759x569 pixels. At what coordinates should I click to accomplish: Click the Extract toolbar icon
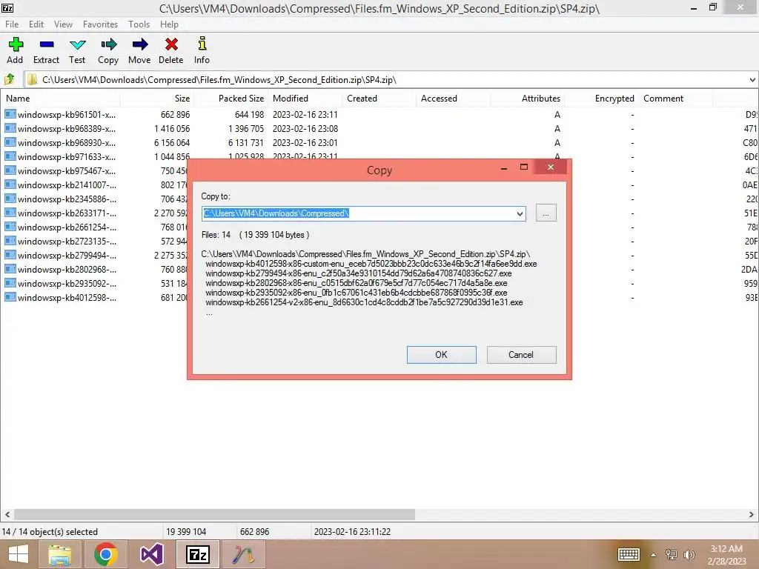tap(47, 44)
